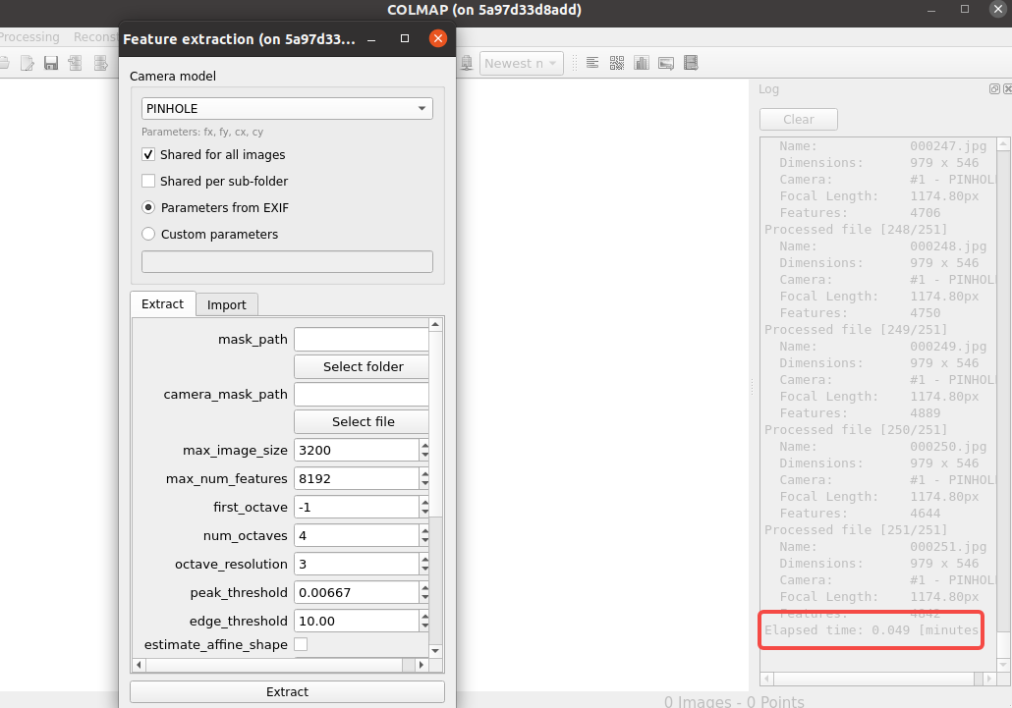The width and height of the screenshot is (1012, 708).
Task: Click the mask_path input field
Action: 362,339
